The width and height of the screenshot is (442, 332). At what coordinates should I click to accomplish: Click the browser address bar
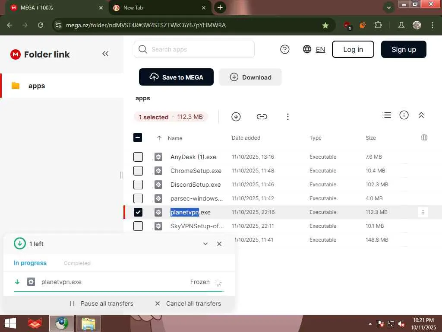(193, 25)
